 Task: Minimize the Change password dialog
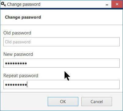click(107, 4)
